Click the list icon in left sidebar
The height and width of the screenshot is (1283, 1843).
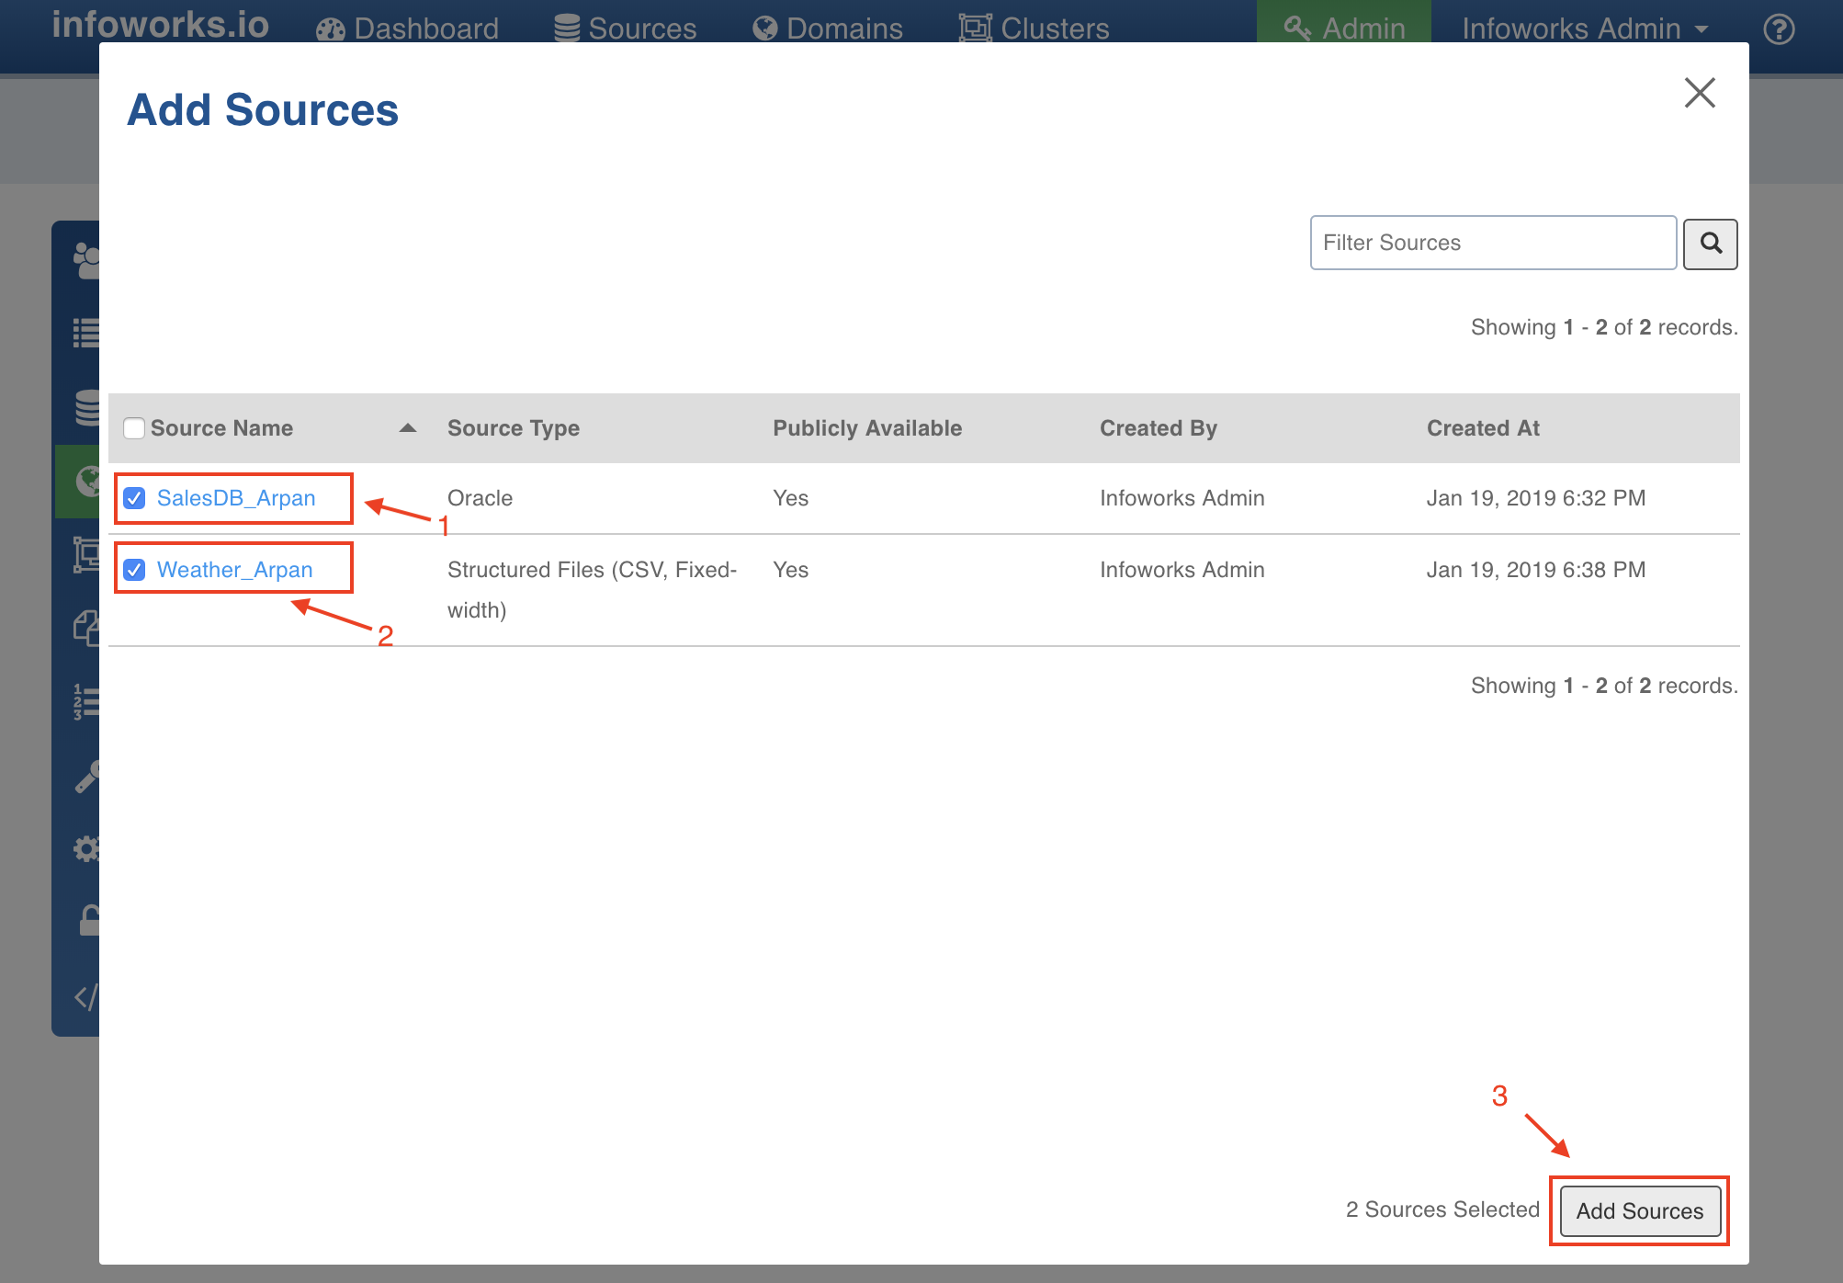86,333
